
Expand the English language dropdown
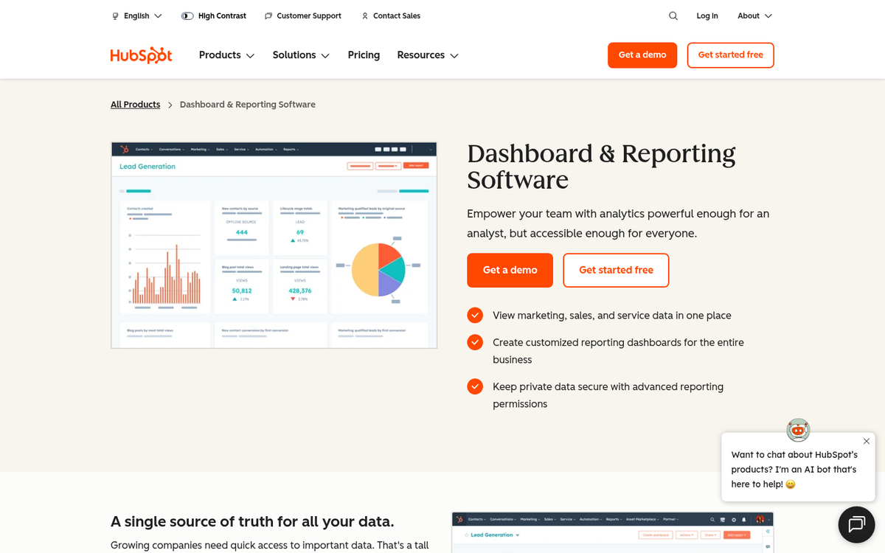pyautogui.click(x=137, y=15)
